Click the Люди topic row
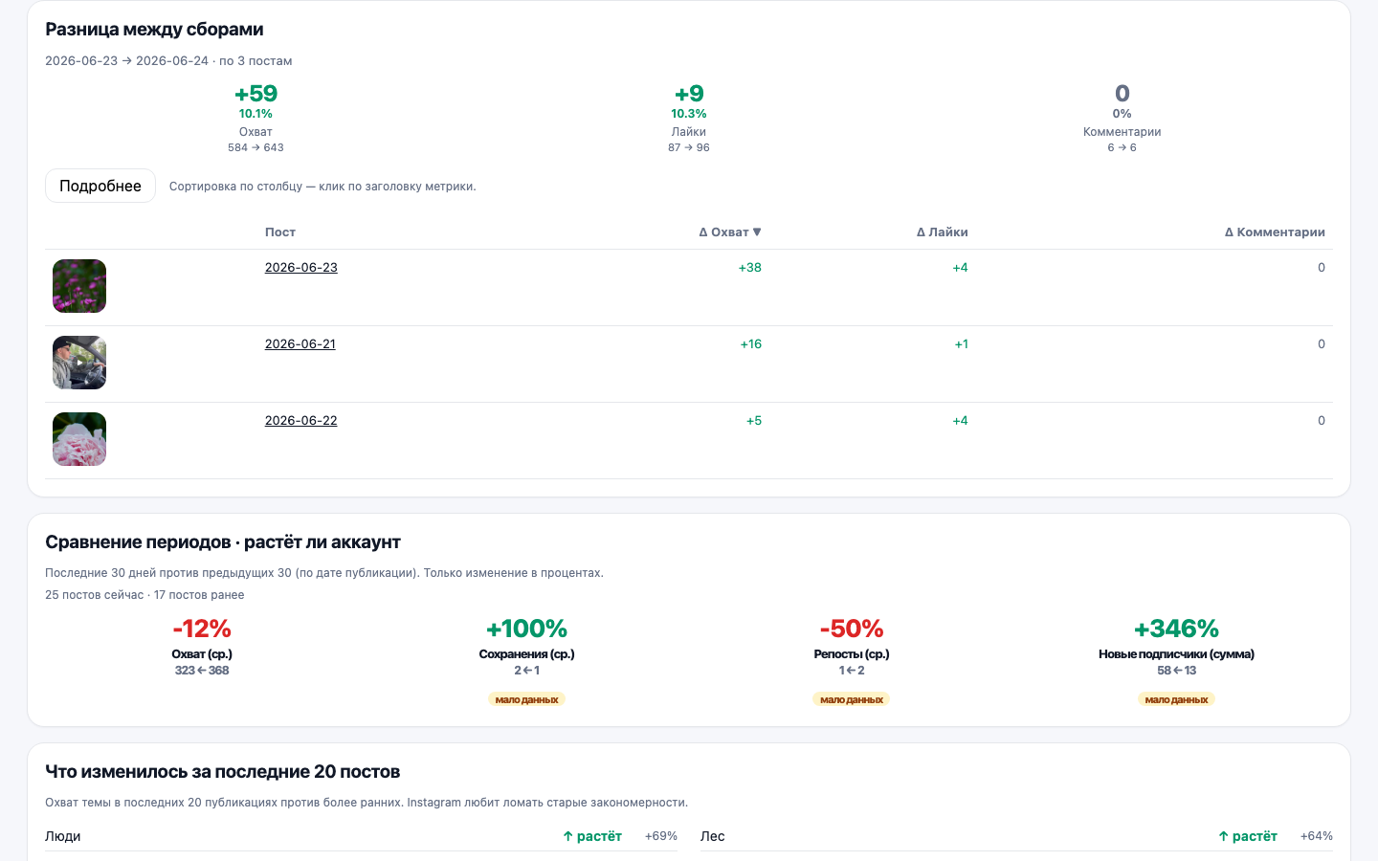 click(361, 836)
